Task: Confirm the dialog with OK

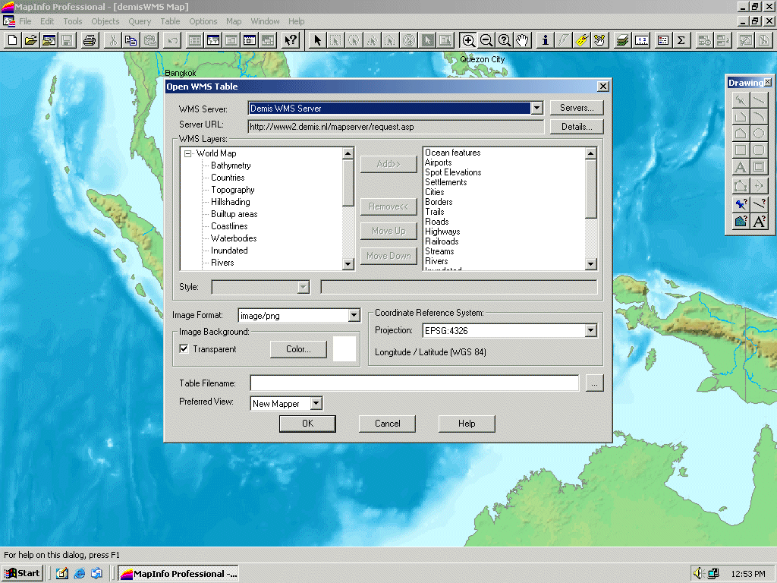Action: pos(308,424)
